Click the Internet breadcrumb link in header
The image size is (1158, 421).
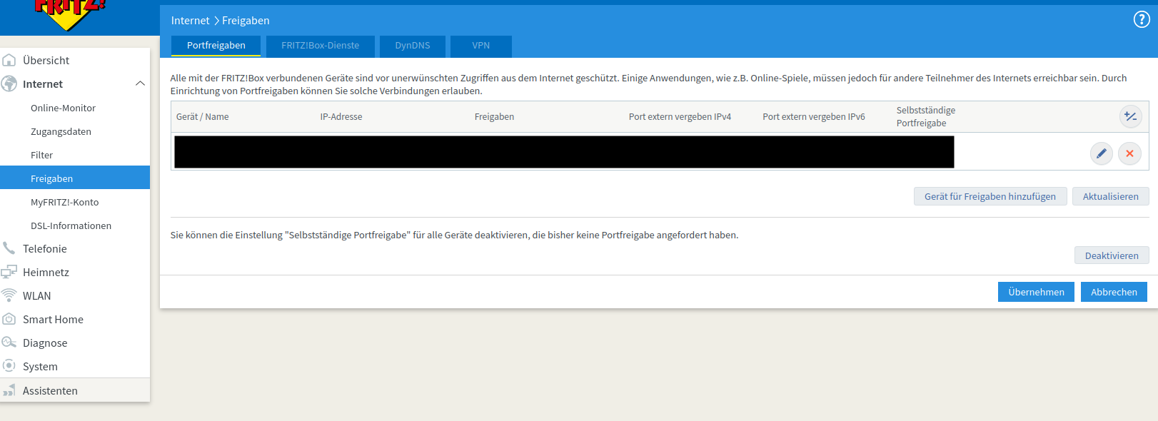pyautogui.click(x=190, y=21)
